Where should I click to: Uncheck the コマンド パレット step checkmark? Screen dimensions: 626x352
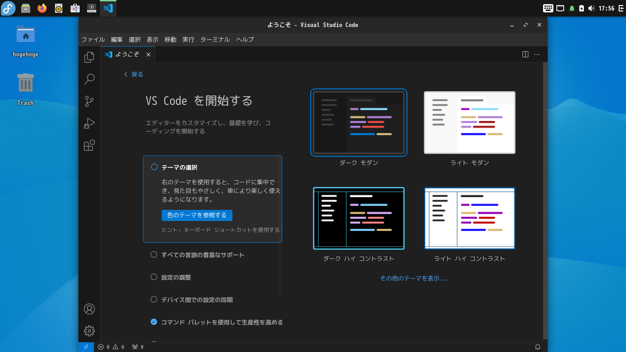click(154, 322)
